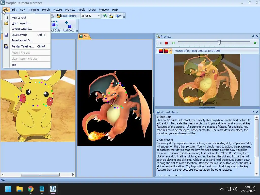
Task: Select the Add Dots tool
Action: pyautogui.click(x=68, y=26)
